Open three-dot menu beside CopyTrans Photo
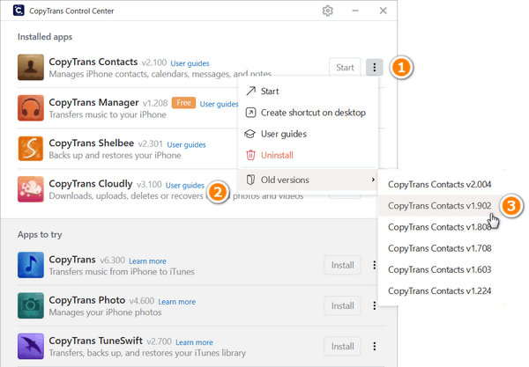Viewport: 529px width, 367px height. point(374,305)
